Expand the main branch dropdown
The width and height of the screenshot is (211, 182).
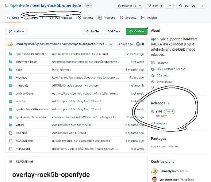click(x=16, y=31)
